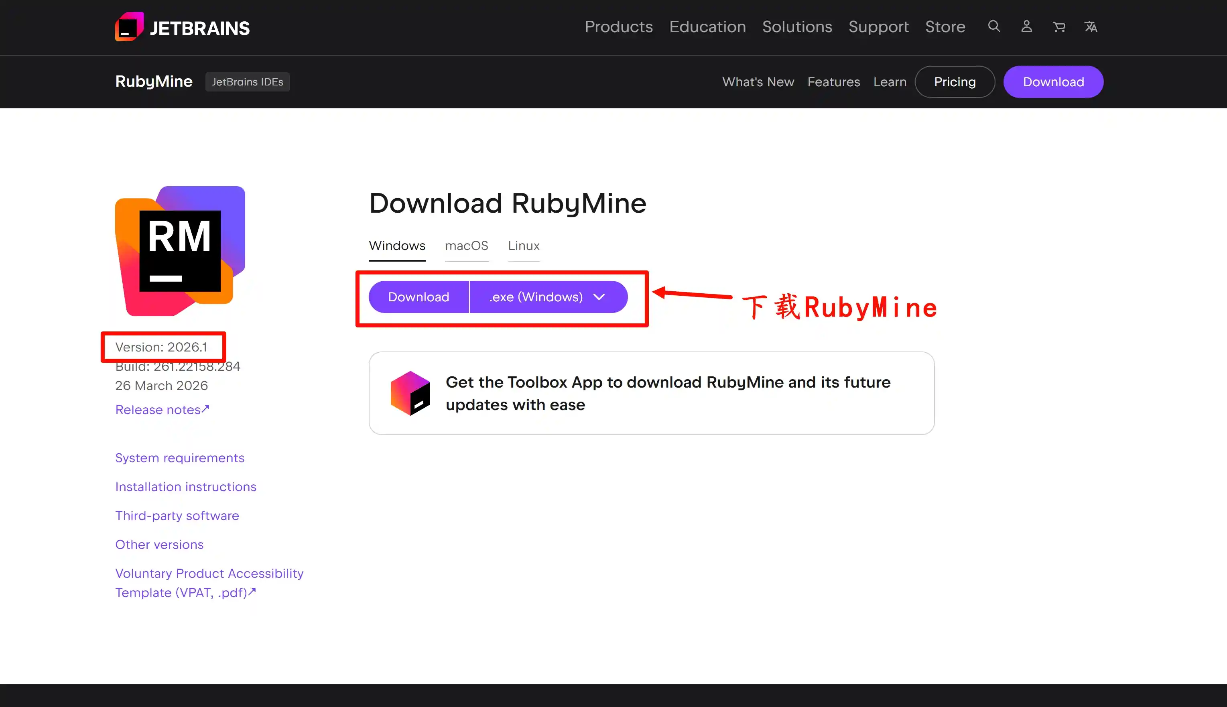The width and height of the screenshot is (1227, 707).
Task: Open the Release notes link
Action: click(x=163, y=409)
